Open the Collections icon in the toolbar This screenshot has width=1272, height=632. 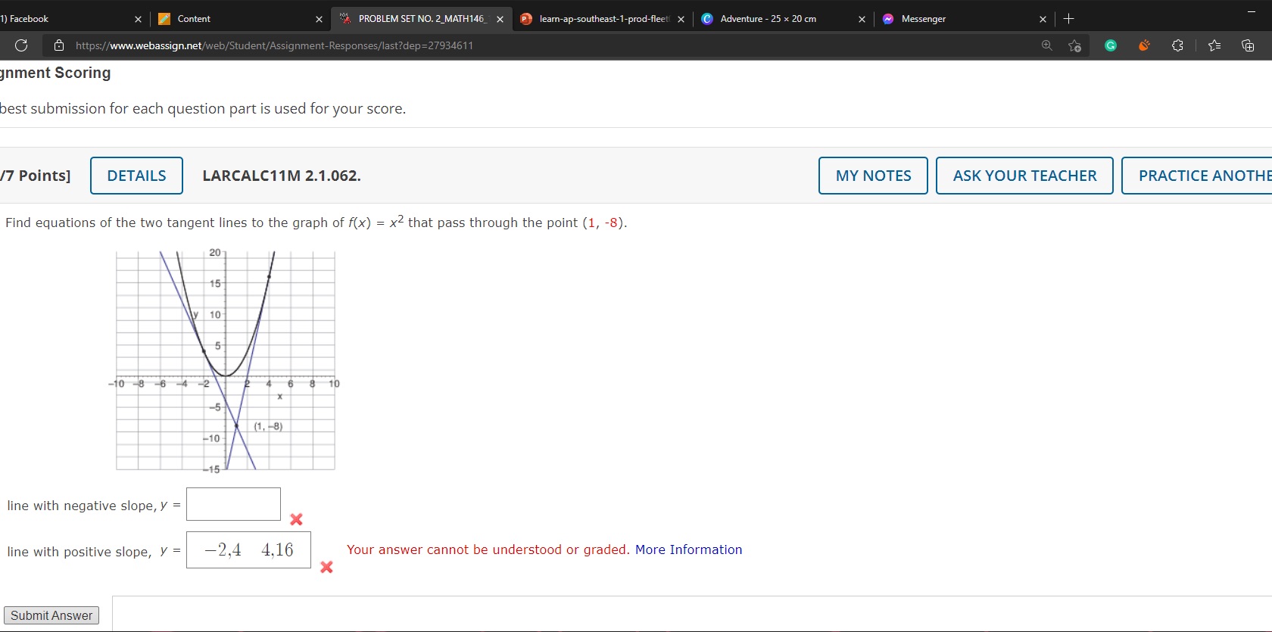[x=1248, y=45]
